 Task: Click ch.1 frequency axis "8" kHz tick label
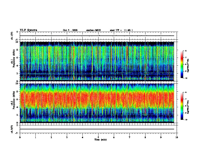(x=18, y=50)
